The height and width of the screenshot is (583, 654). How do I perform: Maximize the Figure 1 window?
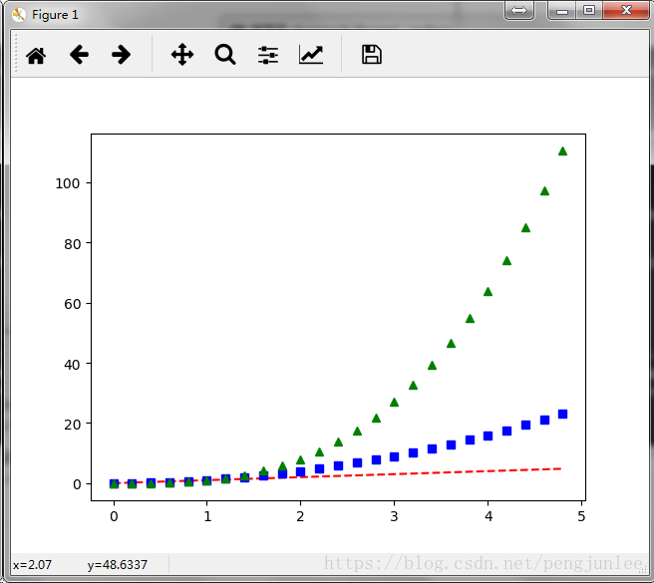589,10
